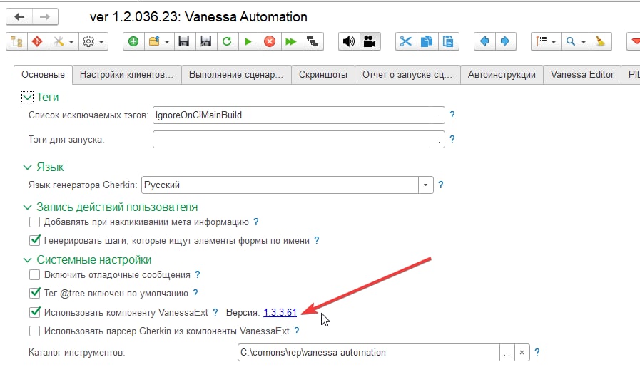
Task: Click the scissors cut icon
Action: 406,41
